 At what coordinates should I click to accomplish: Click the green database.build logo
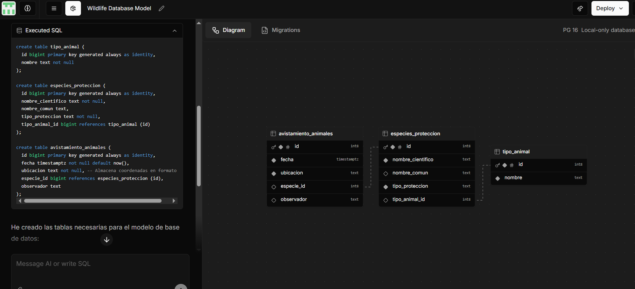9,8
